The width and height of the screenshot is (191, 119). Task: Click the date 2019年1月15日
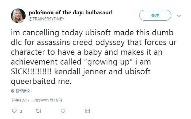point(48,100)
